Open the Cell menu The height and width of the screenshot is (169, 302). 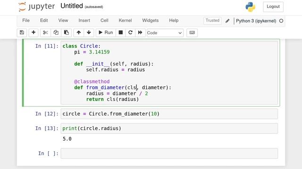[x=104, y=21]
